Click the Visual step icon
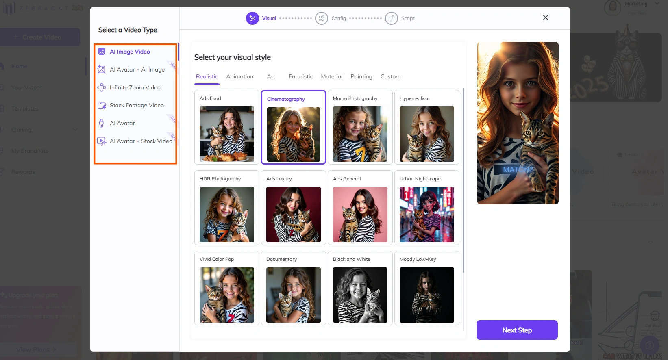This screenshot has height=360, width=668. [x=252, y=18]
